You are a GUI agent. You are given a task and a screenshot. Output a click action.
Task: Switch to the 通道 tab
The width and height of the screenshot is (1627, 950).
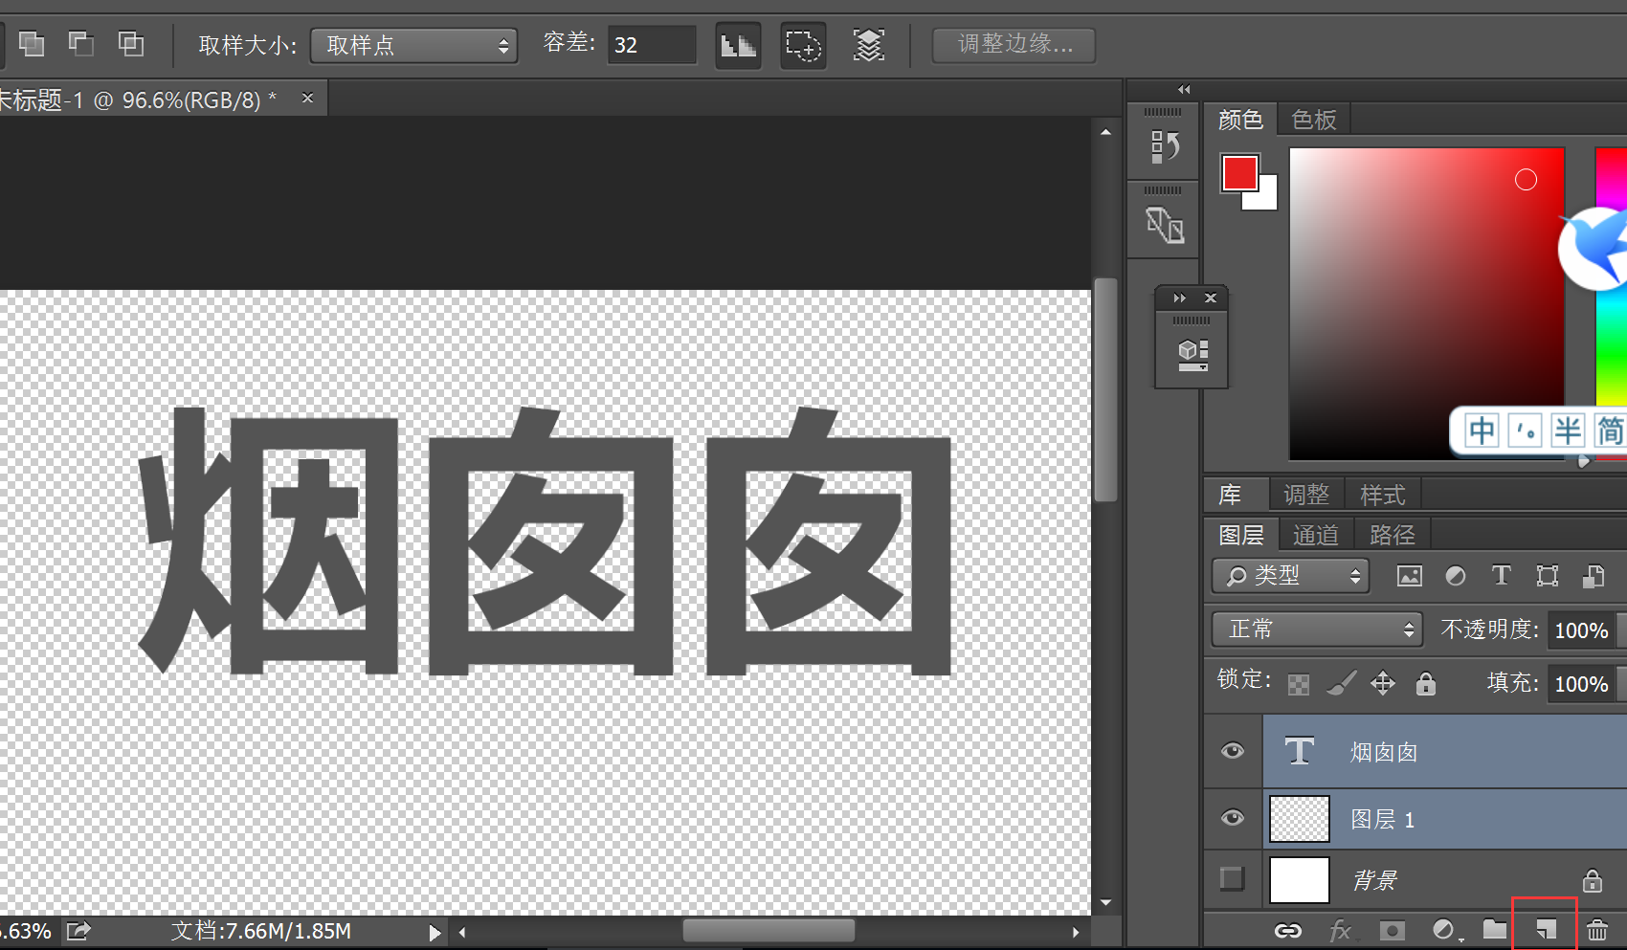pyautogui.click(x=1316, y=535)
